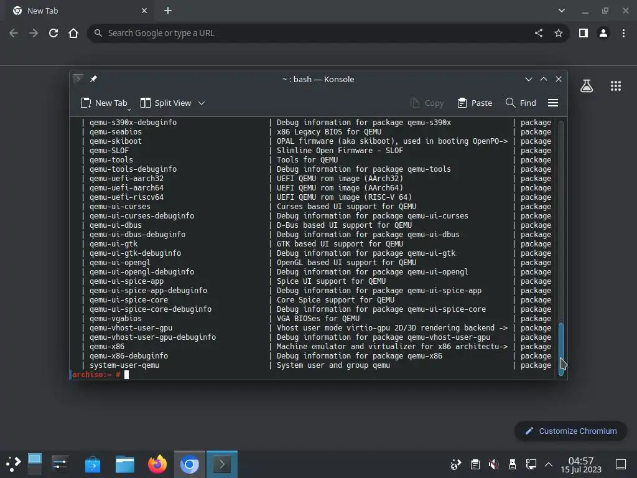Open the Chromium profile menu
The height and width of the screenshot is (478, 637).
tap(603, 33)
